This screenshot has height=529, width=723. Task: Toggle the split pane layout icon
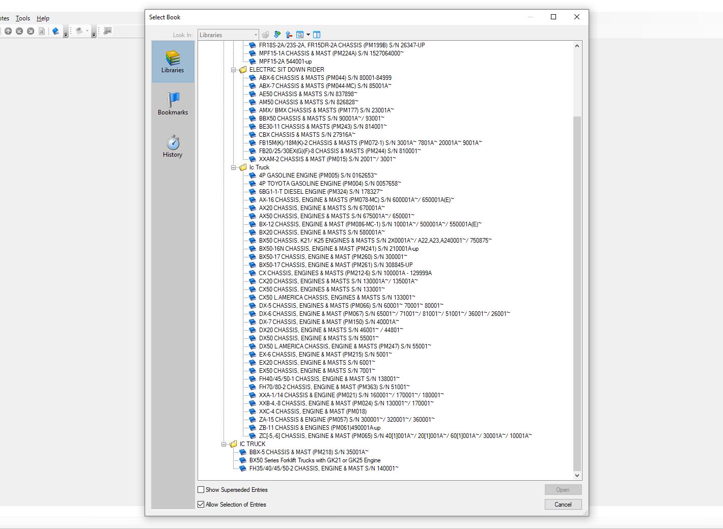point(317,35)
